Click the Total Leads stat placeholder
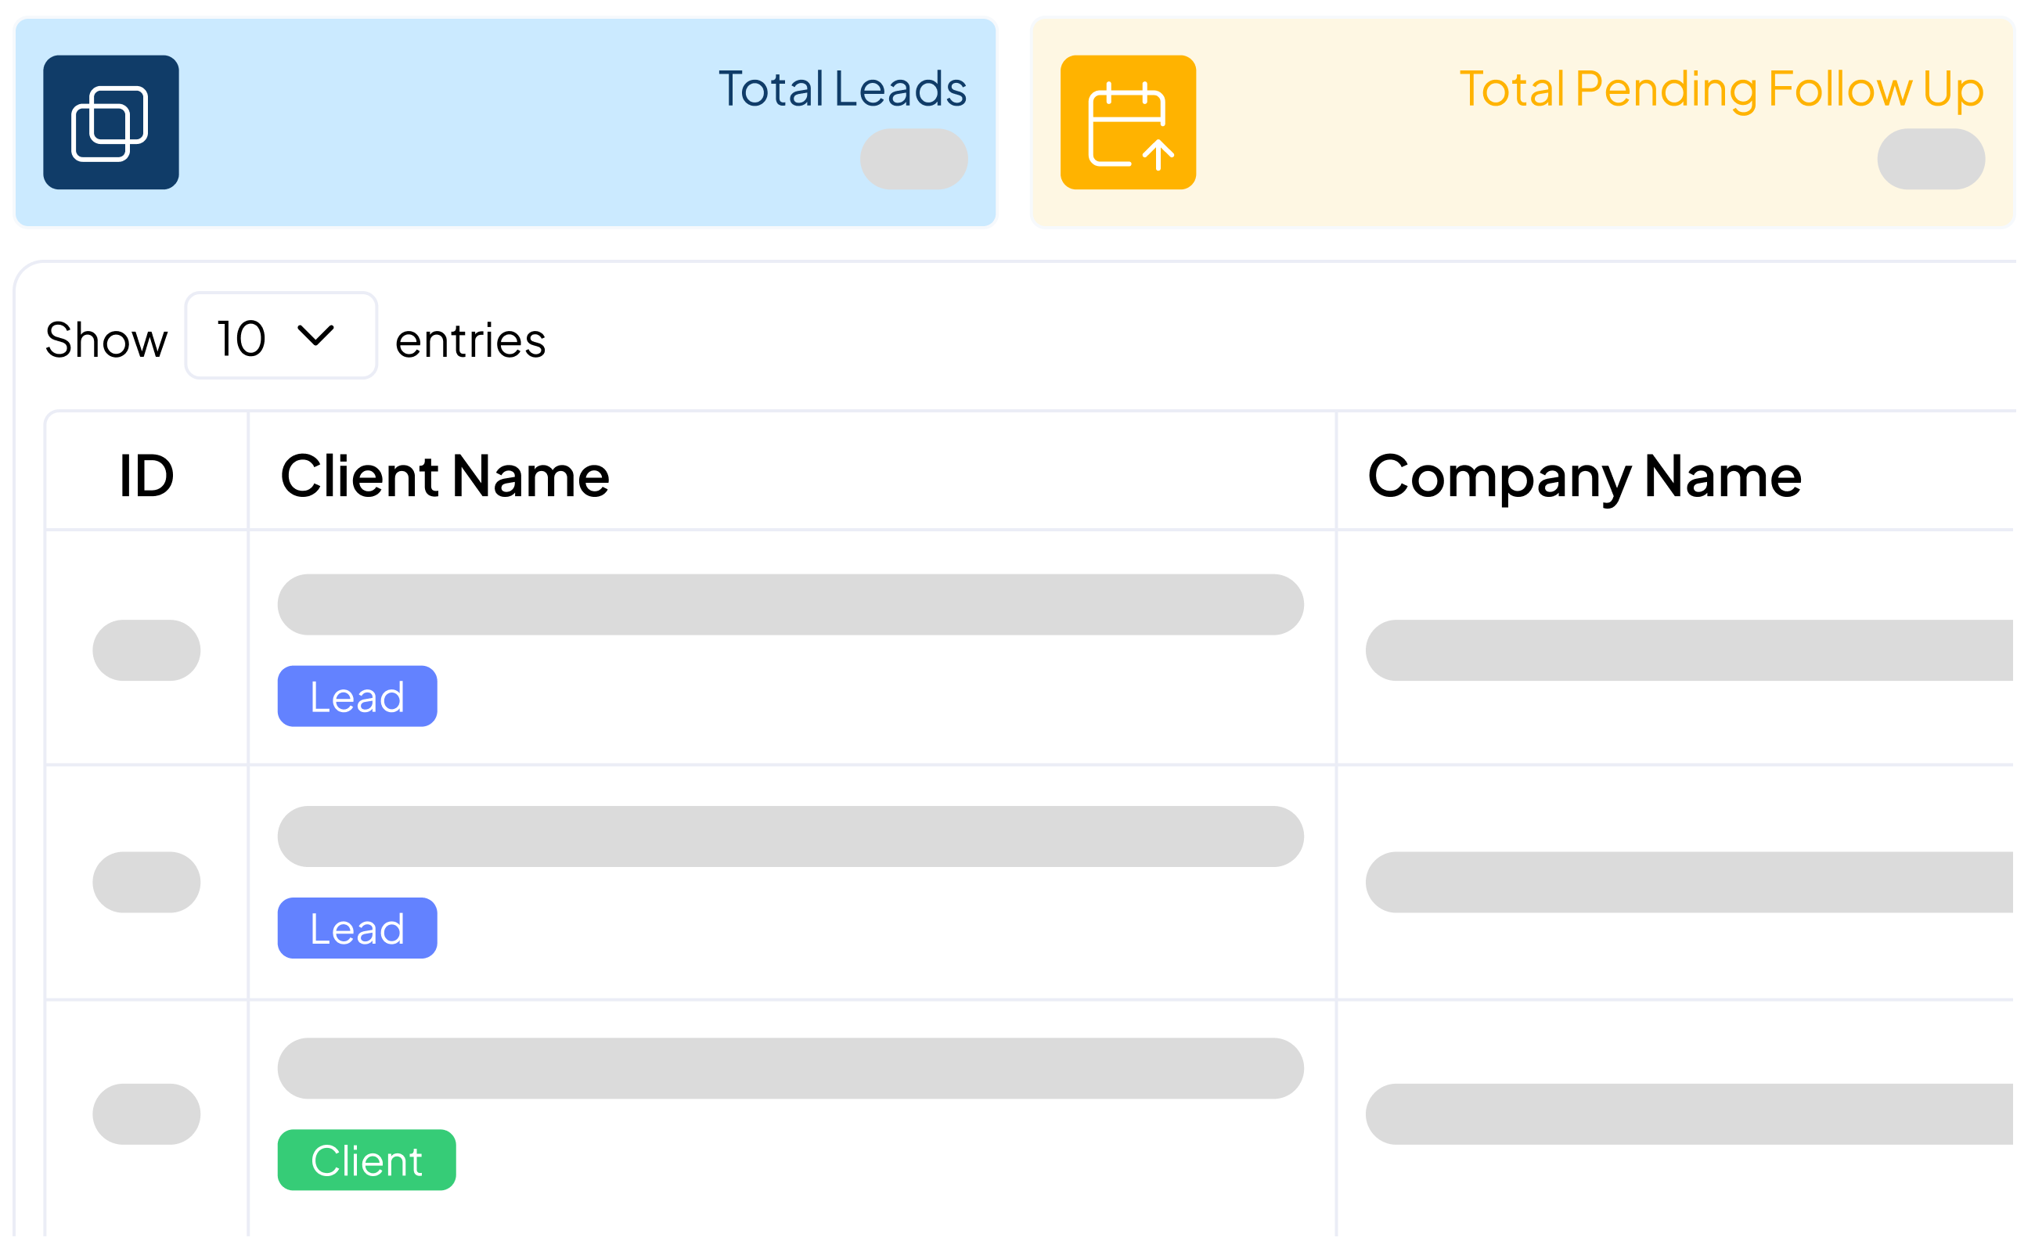The image size is (2035, 1252). click(913, 159)
